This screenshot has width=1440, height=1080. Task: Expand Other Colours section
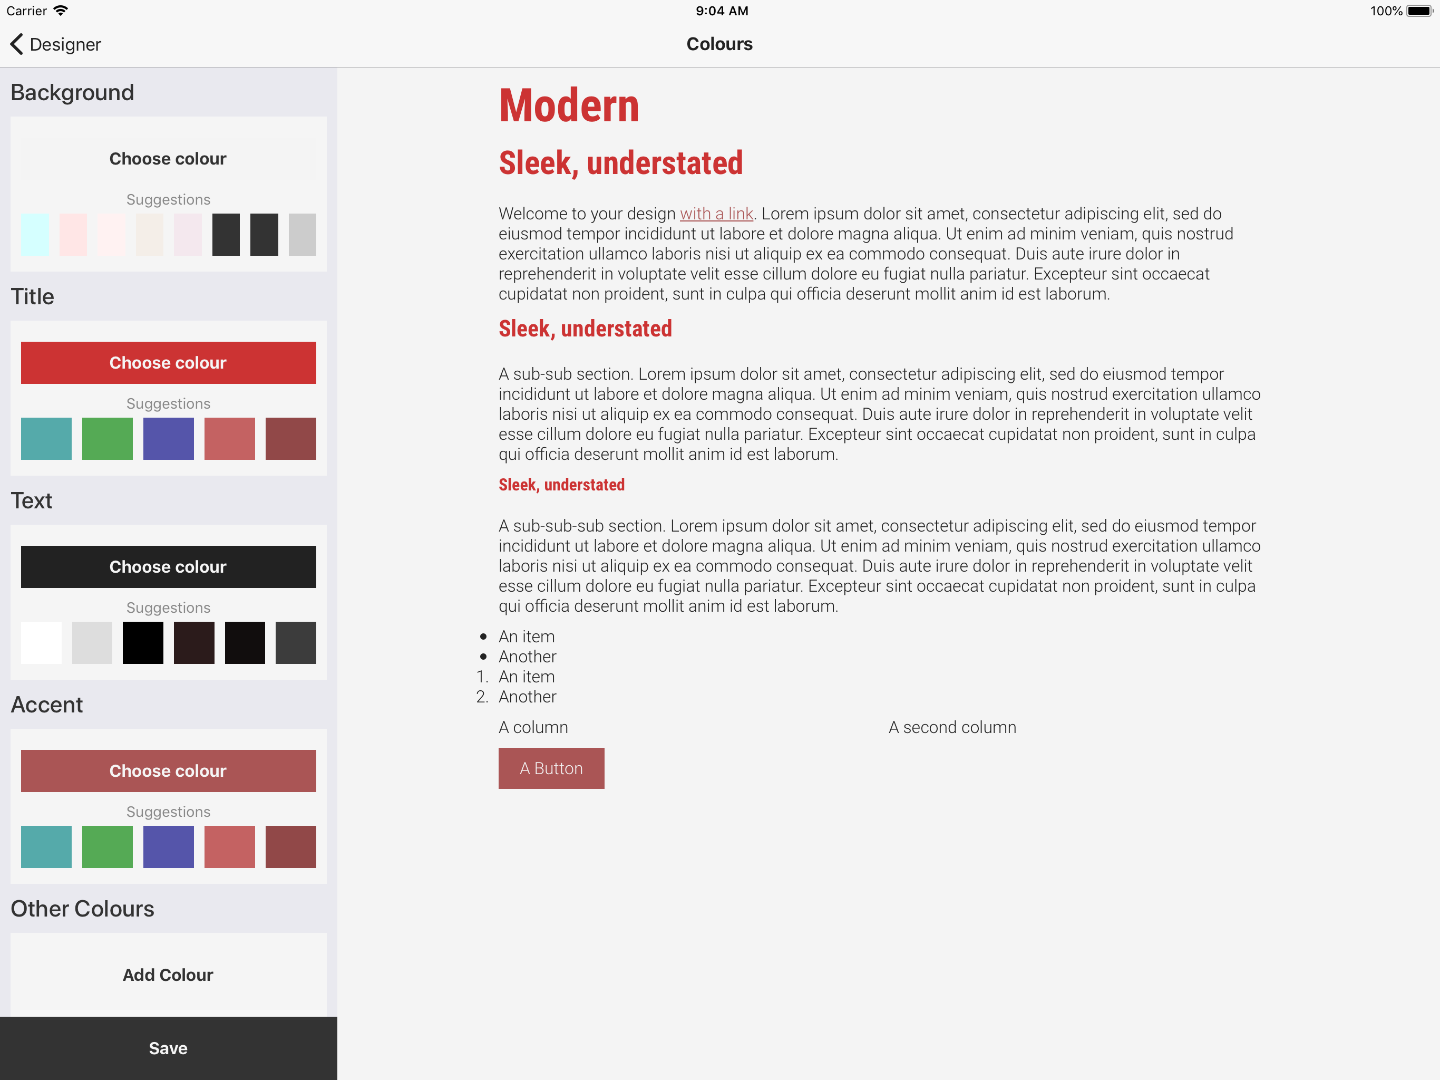pyautogui.click(x=83, y=909)
